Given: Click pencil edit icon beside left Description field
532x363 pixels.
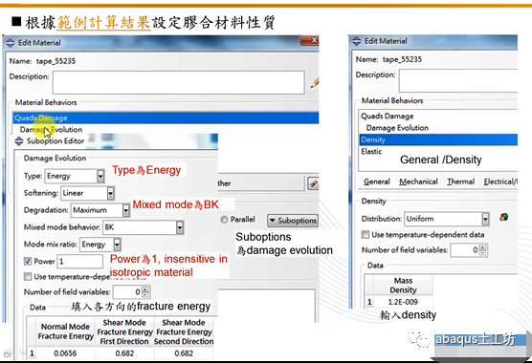Looking at the screenshot, I should (x=315, y=82).
